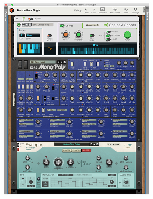The height and width of the screenshot is (199, 153).
Task: Toggle the Bypass All switch
Action: [31, 19]
